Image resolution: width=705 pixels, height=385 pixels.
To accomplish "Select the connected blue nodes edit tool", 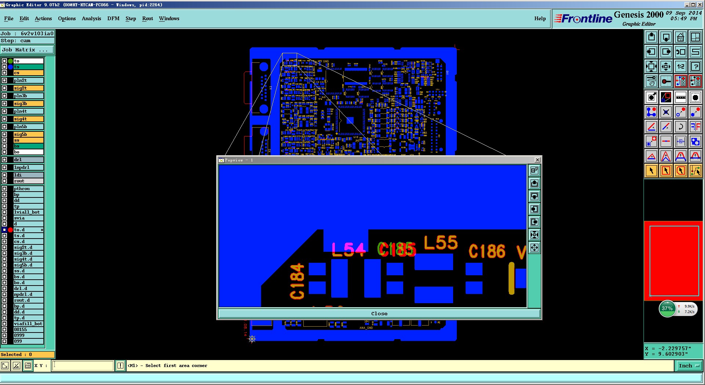I will (x=651, y=112).
